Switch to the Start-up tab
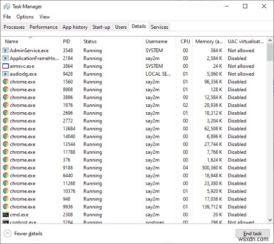This screenshot has width=274, height=244. click(101, 27)
